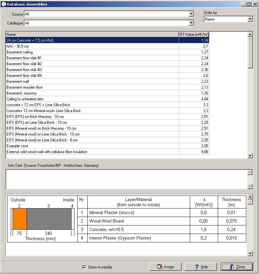Click the 0,075 thickness cell
The image size is (259, 274).
click(232, 221)
